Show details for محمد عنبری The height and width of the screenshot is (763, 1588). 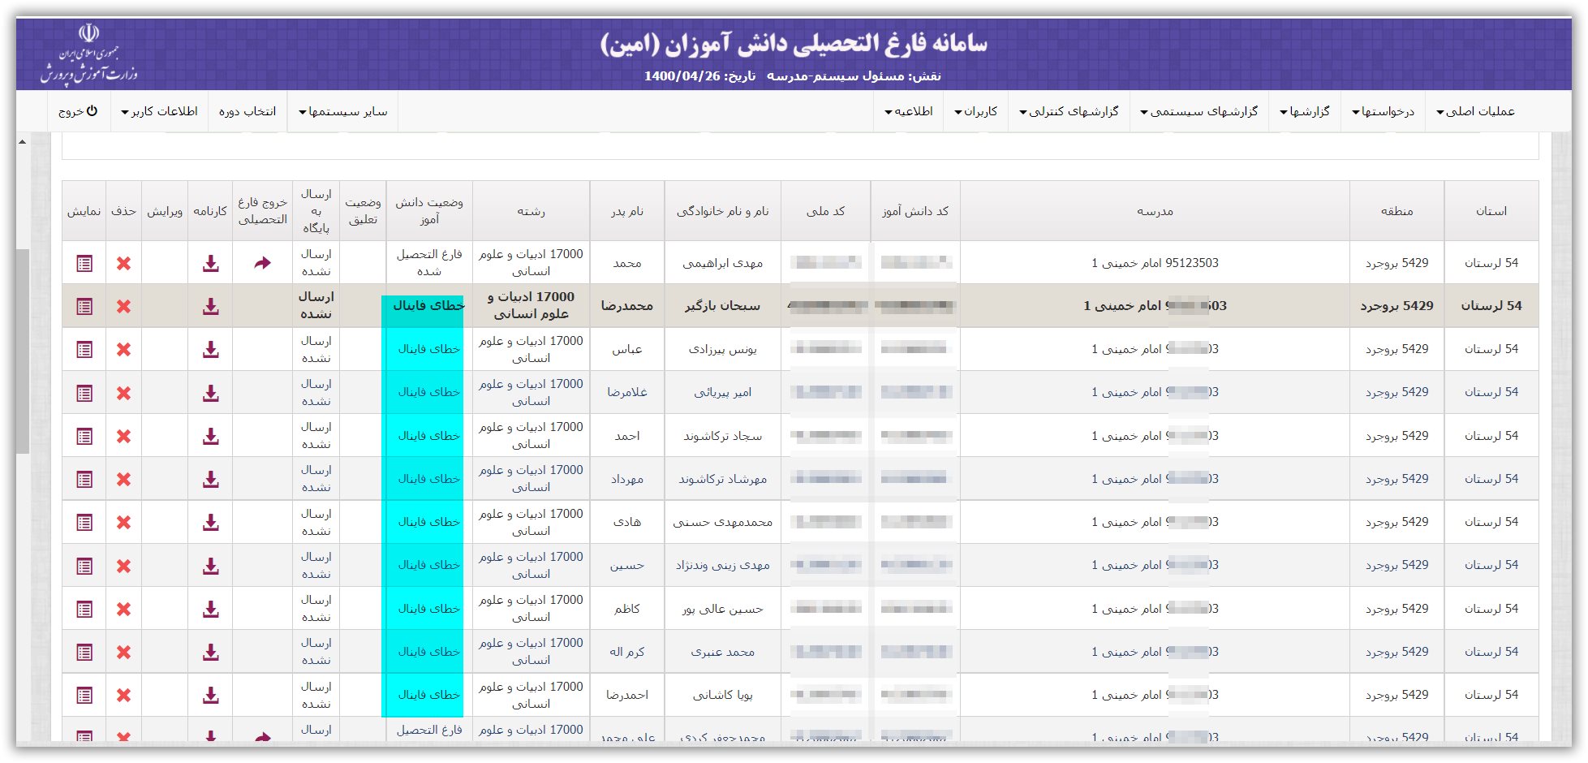point(84,652)
